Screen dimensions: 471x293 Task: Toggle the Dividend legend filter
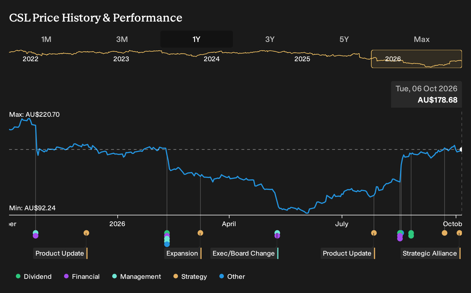(x=34, y=277)
